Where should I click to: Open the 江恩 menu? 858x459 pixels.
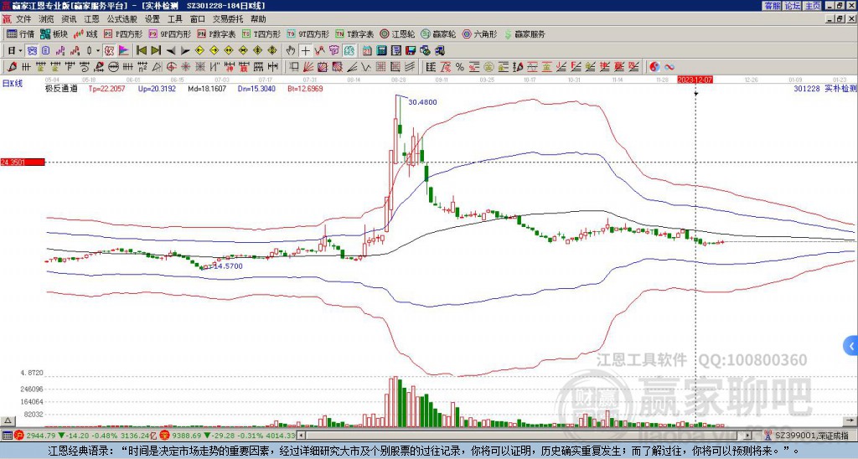[91, 19]
